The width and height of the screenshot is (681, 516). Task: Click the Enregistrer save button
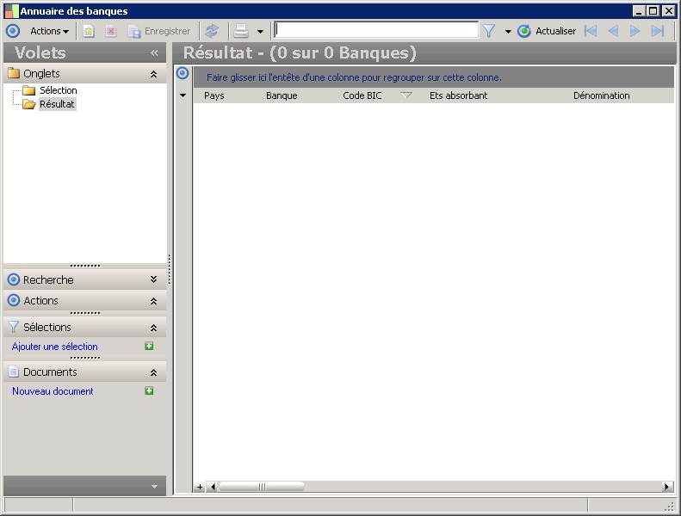point(159,31)
